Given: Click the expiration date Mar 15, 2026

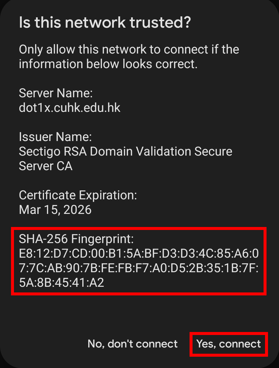Looking at the screenshot, I should coord(55,209).
